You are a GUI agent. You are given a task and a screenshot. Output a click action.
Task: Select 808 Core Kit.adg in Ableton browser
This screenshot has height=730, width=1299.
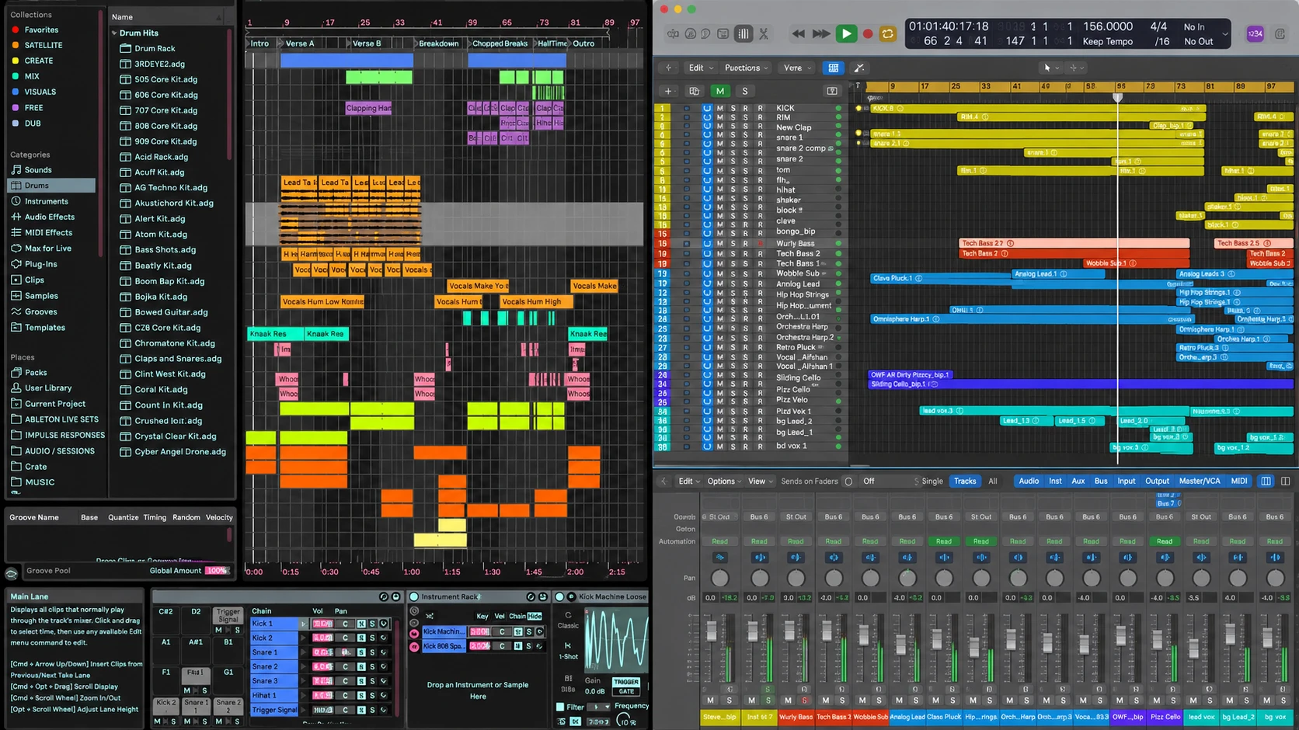tap(165, 126)
